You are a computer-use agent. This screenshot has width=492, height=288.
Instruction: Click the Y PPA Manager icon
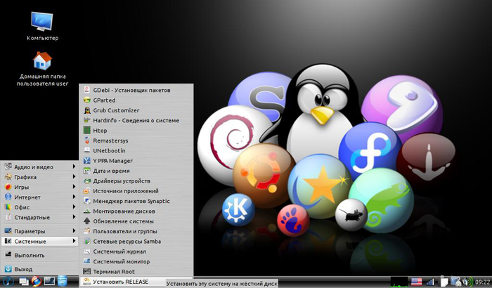point(87,161)
